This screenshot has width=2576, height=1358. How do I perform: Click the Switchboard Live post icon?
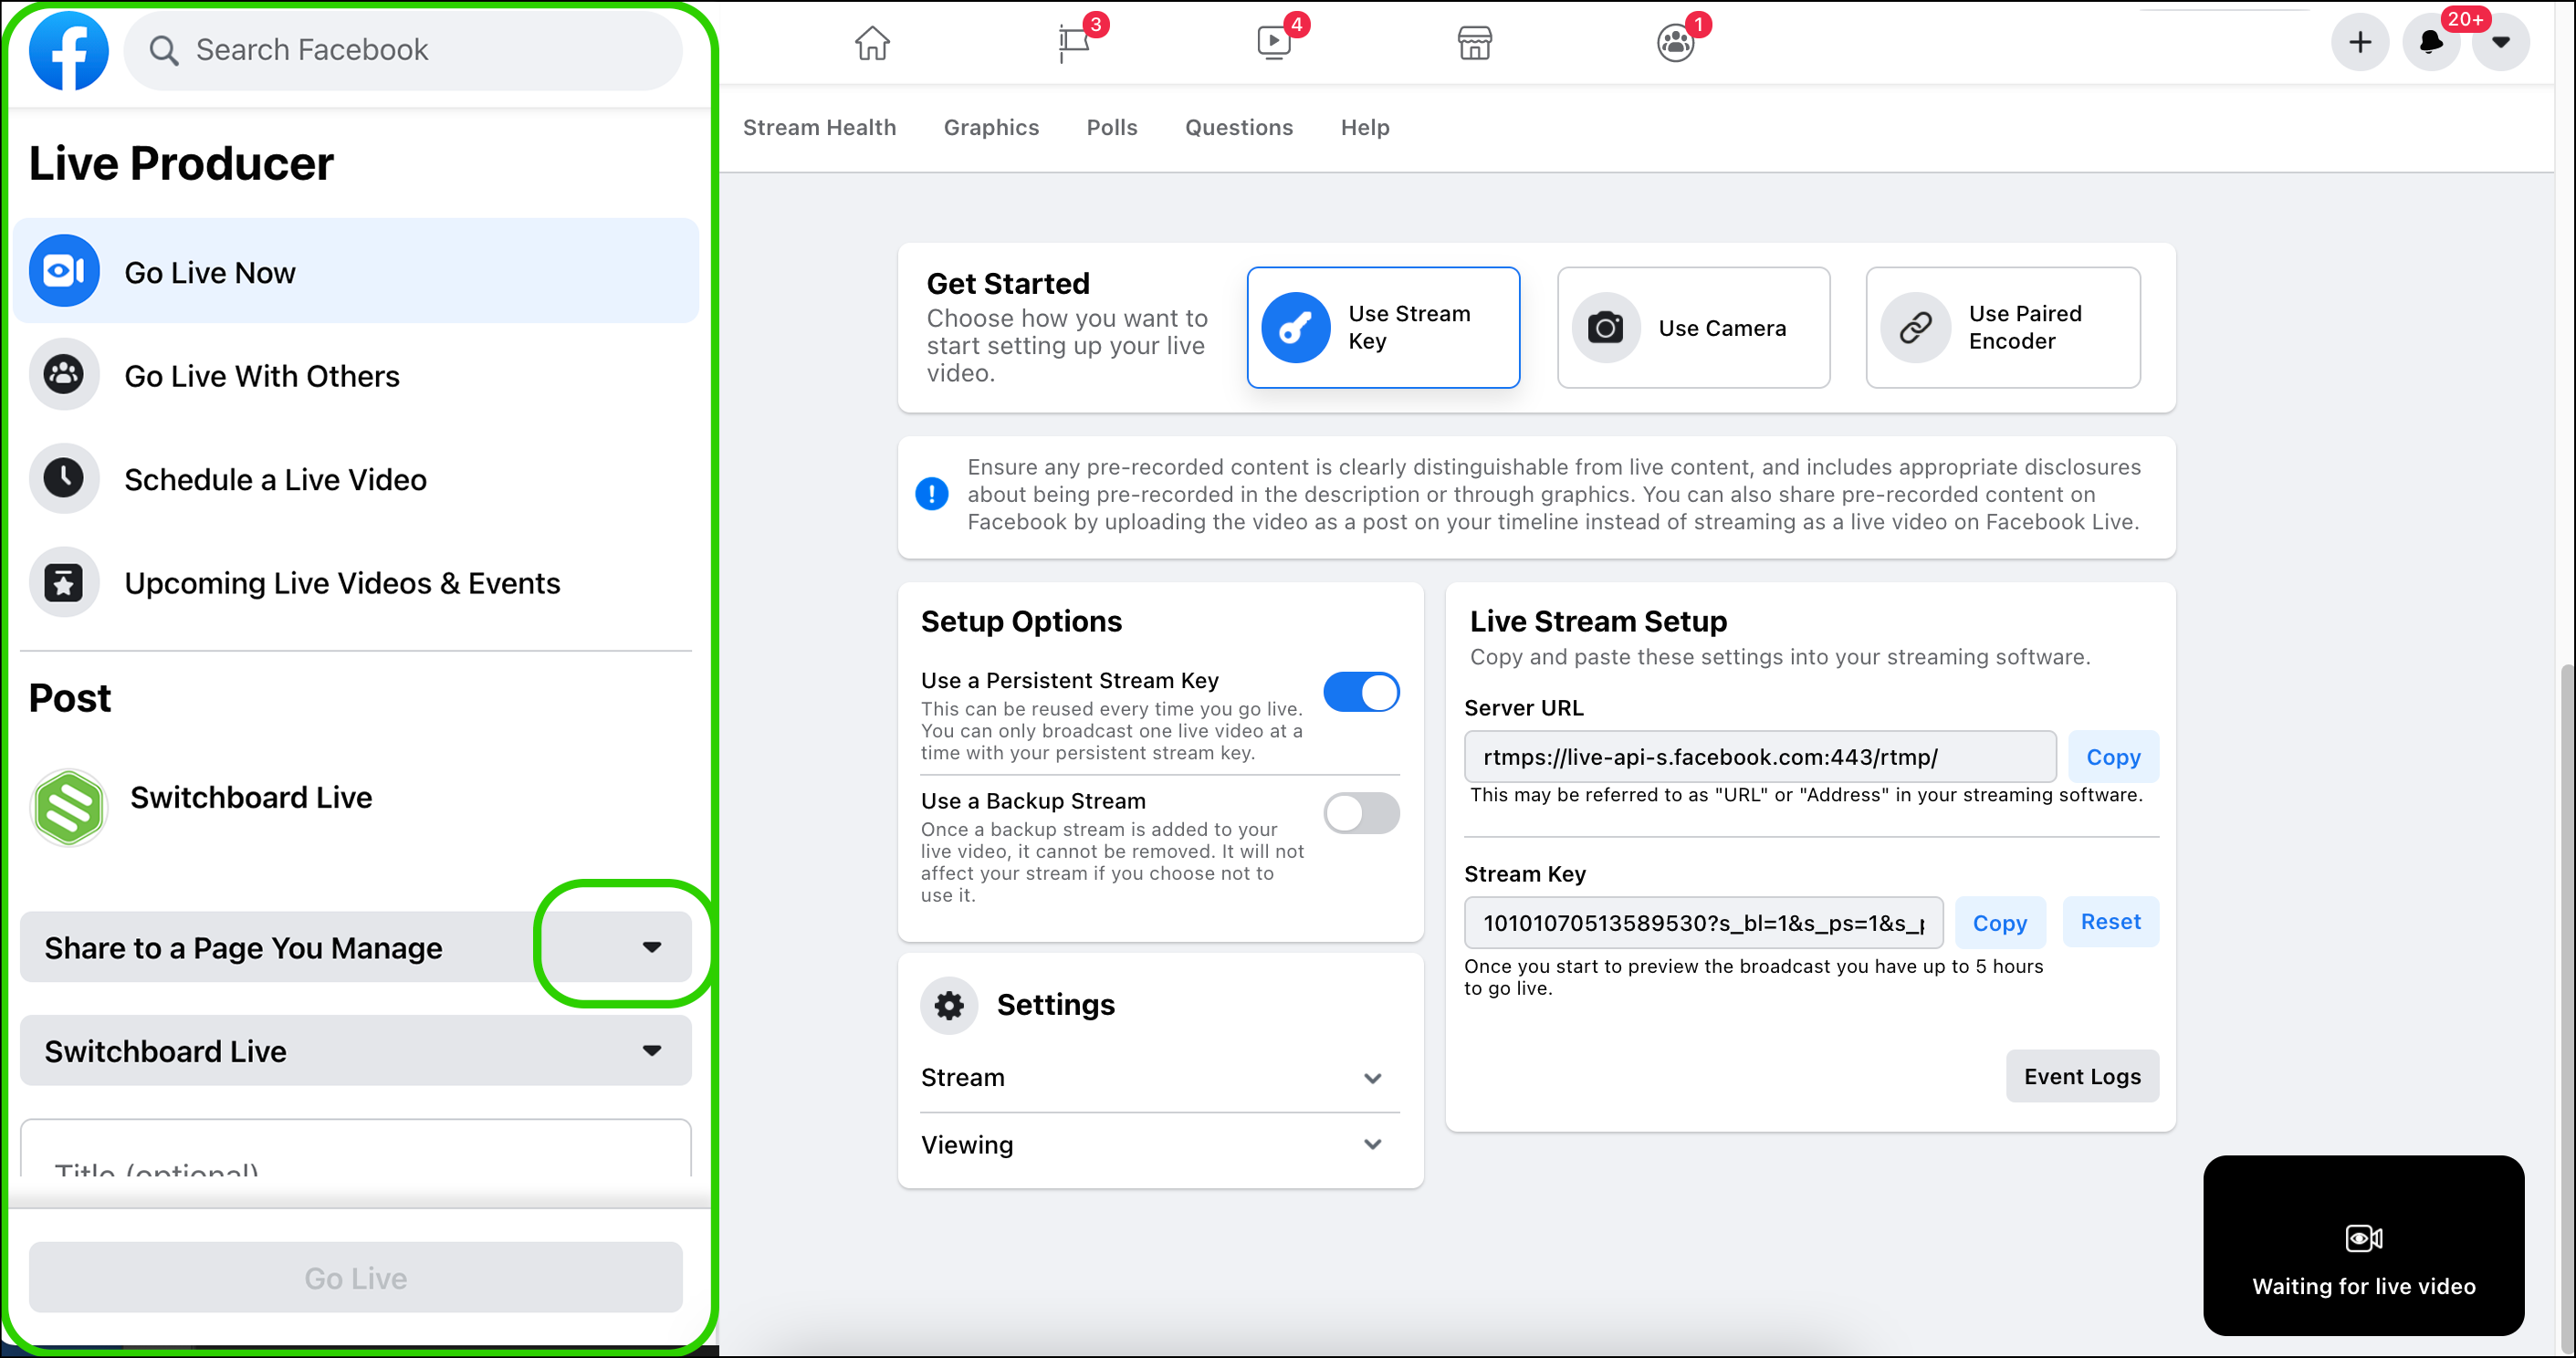pos(68,798)
